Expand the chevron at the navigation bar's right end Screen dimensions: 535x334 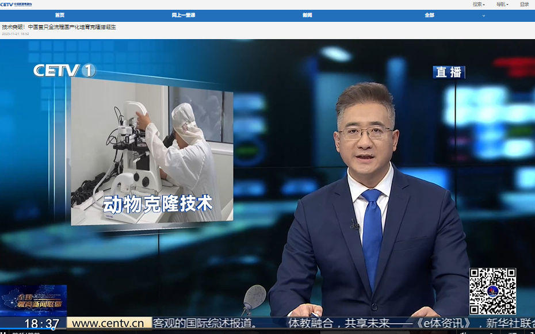click(483, 16)
